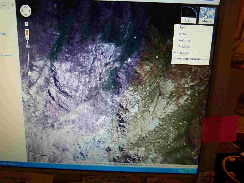Image resolution: width=244 pixels, height=183 pixels.
Task: Click the zoom slider handle
Action: (28, 47)
